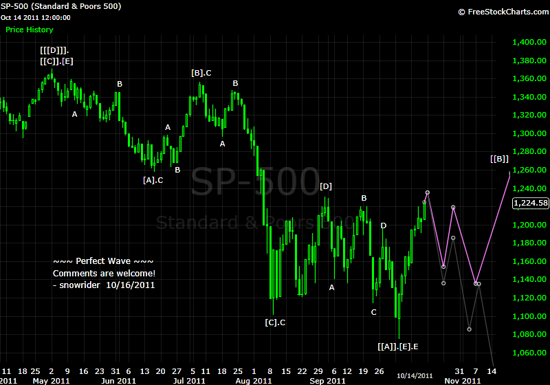Select the [[C]].[E] wave label
550x385 pixels.
point(56,61)
